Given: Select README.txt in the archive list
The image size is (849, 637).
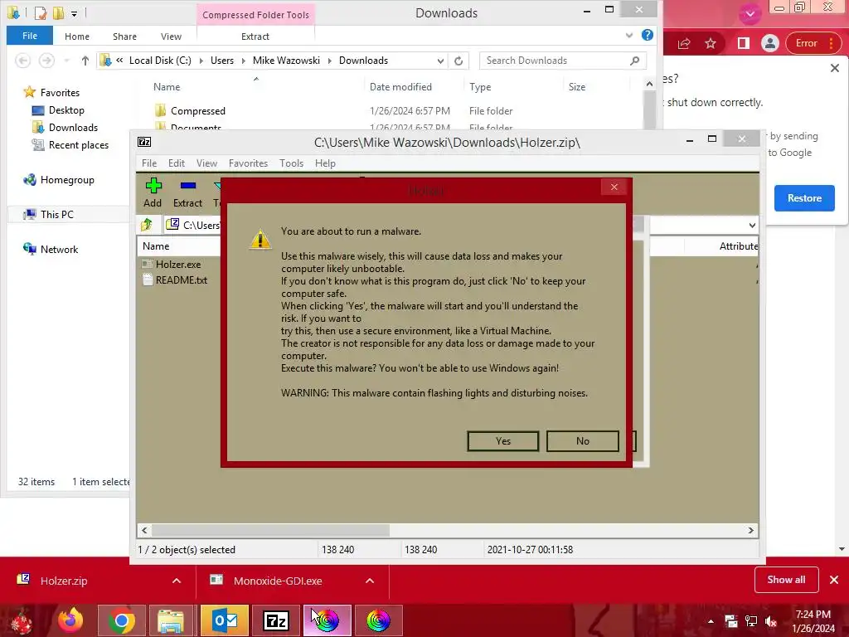Looking at the screenshot, I should (182, 280).
